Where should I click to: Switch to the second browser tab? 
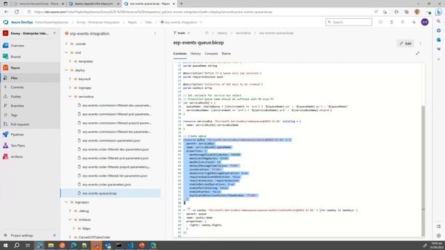point(94,3)
